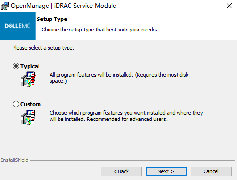The height and width of the screenshot is (180, 237).
Task: Click the OpenManage window title text
Action: [x=63, y=6]
